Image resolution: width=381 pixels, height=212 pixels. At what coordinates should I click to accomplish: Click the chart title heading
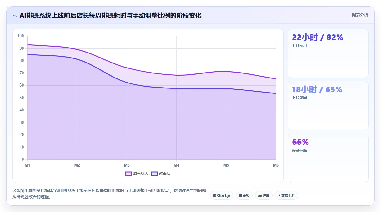[110, 15]
